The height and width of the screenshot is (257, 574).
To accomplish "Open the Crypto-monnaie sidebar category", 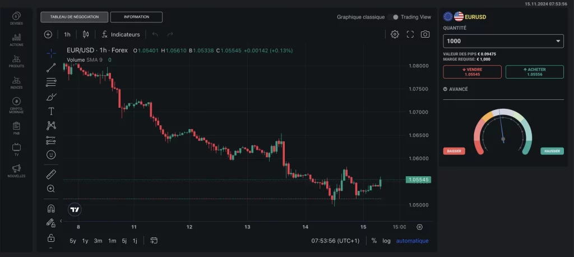I will click(x=16, y=105).
